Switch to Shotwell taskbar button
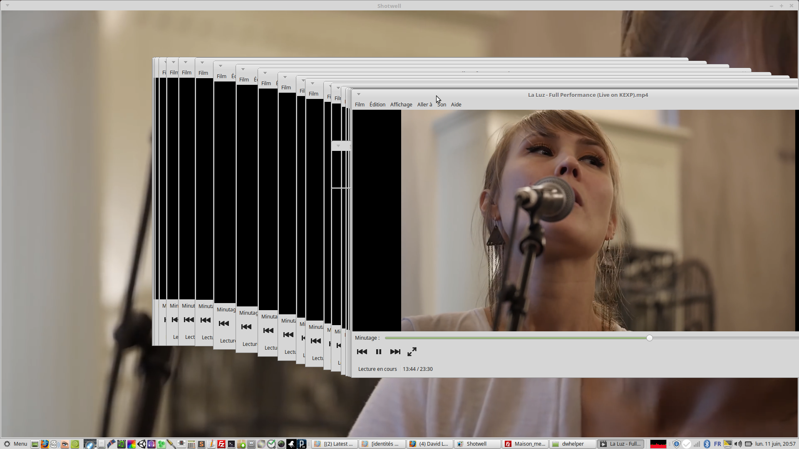The height and width of the screenshot is (449, 799). click(x=477, y=444)
